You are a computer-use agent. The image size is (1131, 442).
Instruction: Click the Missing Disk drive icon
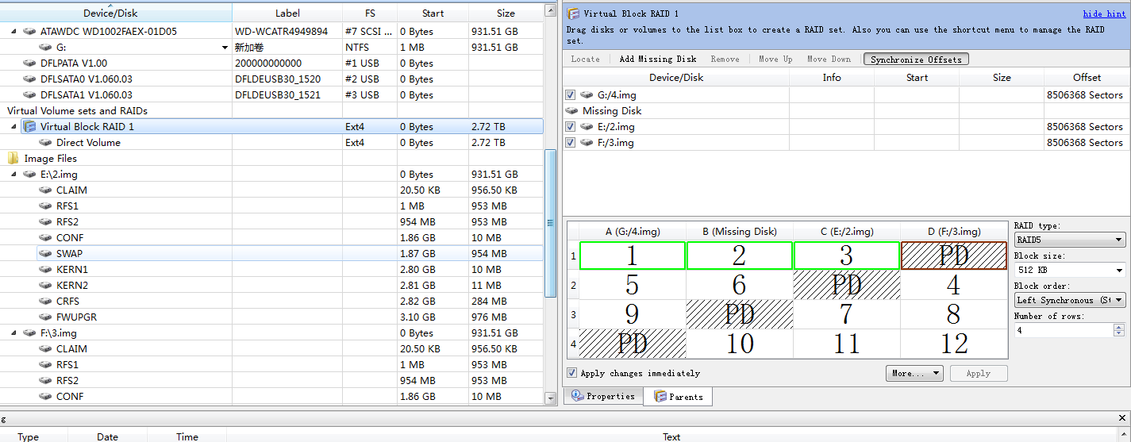(571, 111)
